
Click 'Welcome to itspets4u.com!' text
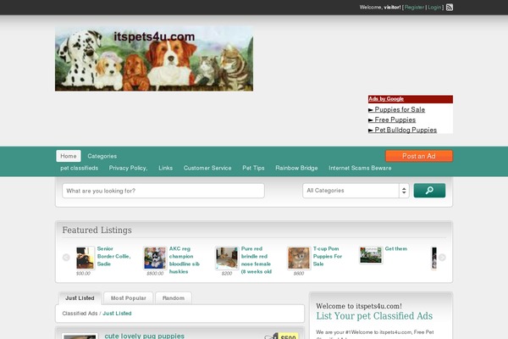(359, 306)
